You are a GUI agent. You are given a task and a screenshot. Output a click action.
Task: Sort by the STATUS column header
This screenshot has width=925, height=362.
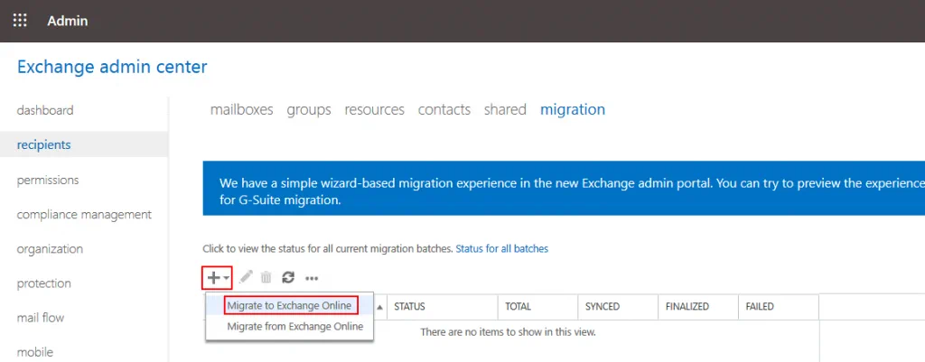point(410,307)
